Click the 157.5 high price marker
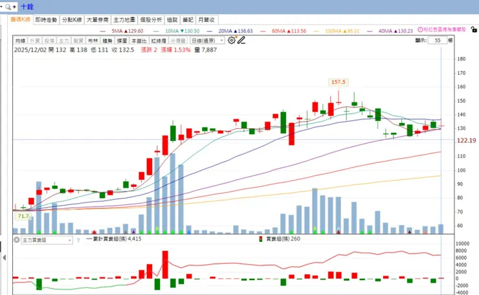The height and width of the screenshot is (295, 479). (338, 82)
